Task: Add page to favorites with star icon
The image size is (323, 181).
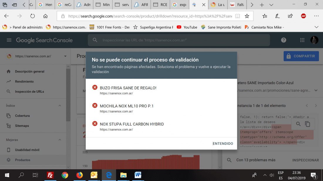Action: coord(247,16)
